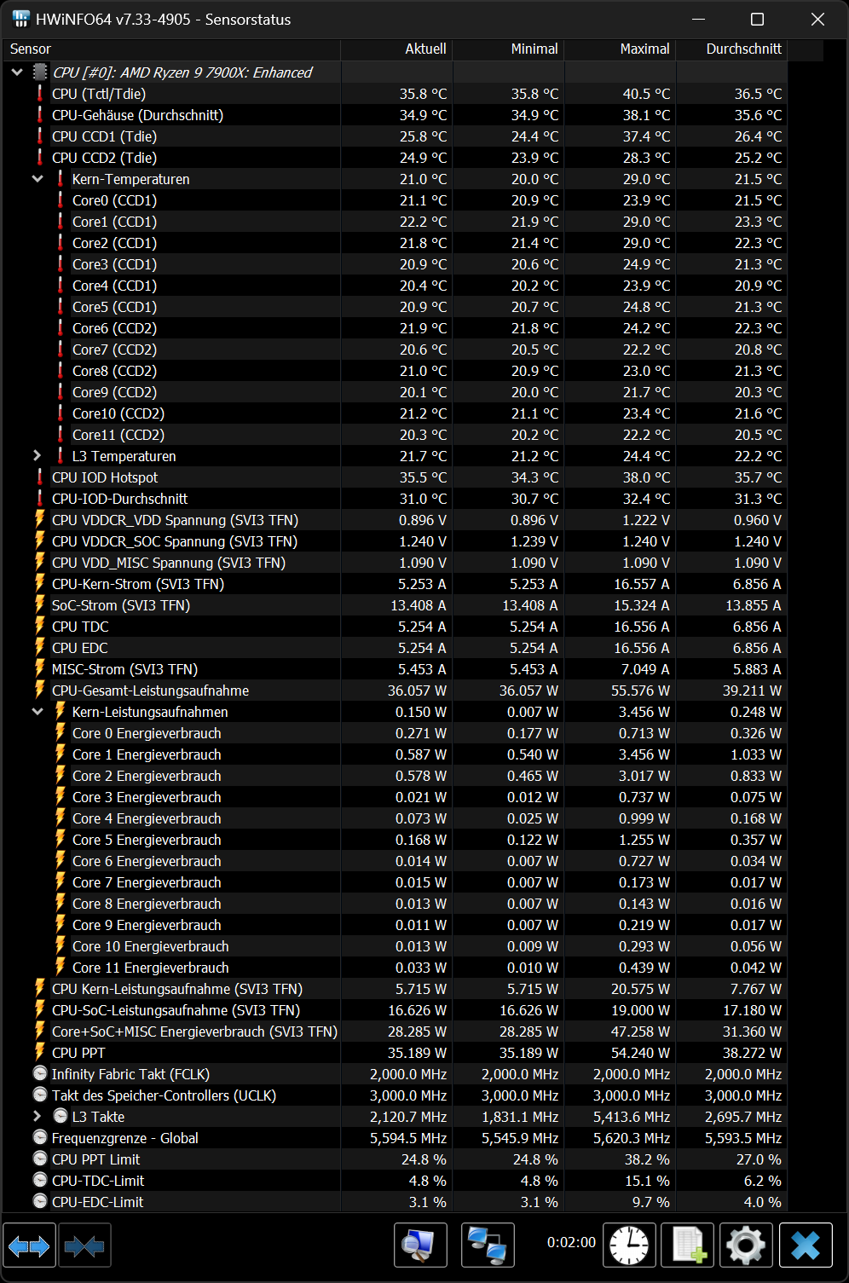
Task: Click the elapsed time 0:02:00 display
Action: [x=571, y=1242]
